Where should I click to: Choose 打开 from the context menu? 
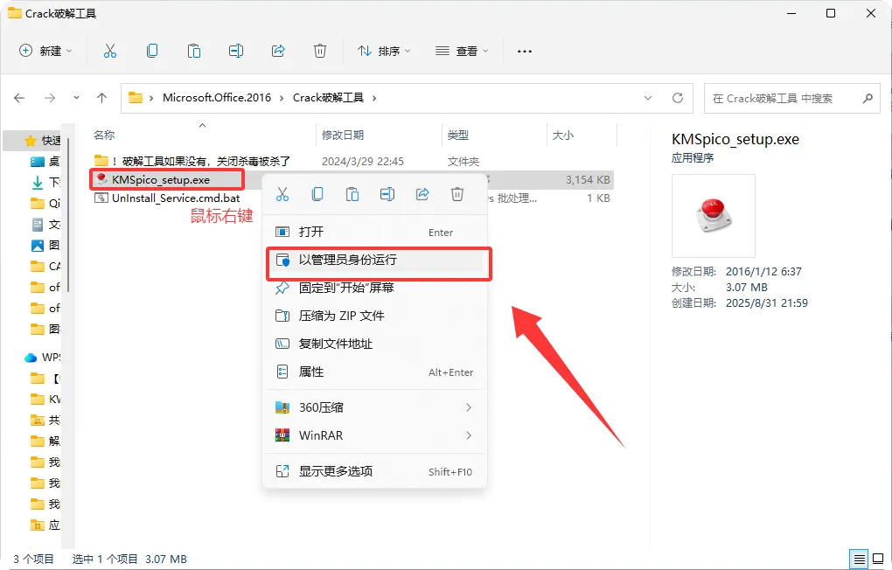coord(375,232)
